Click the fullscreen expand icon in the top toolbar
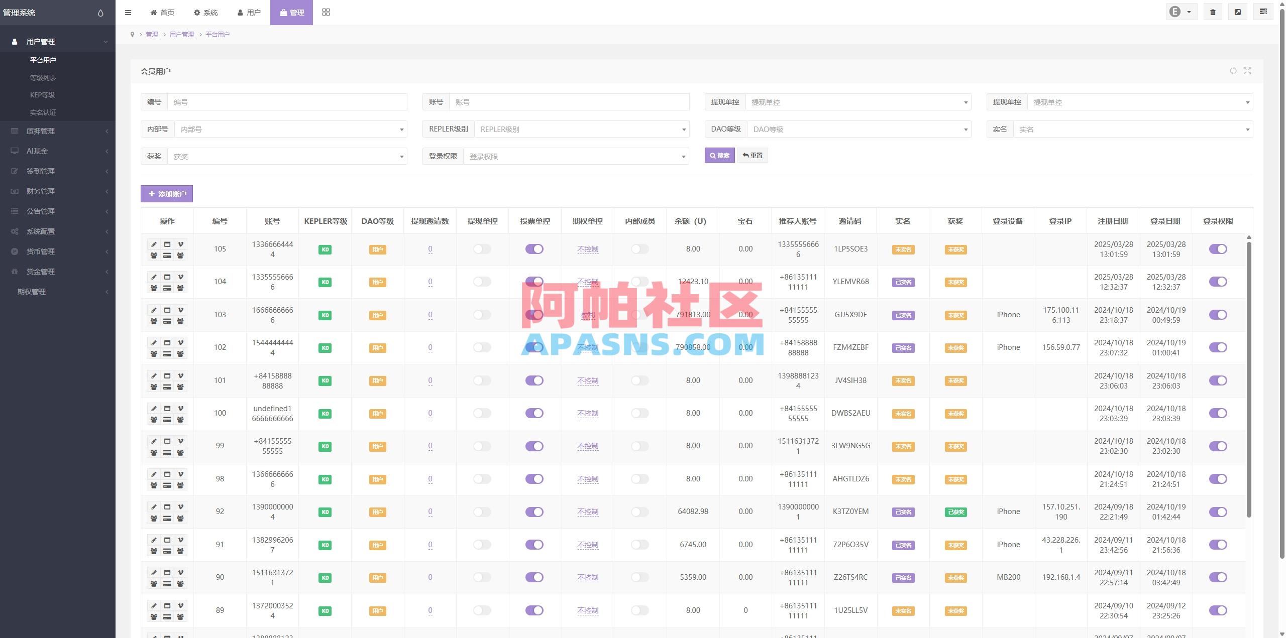The image size is (1286, 638). 1238,11
